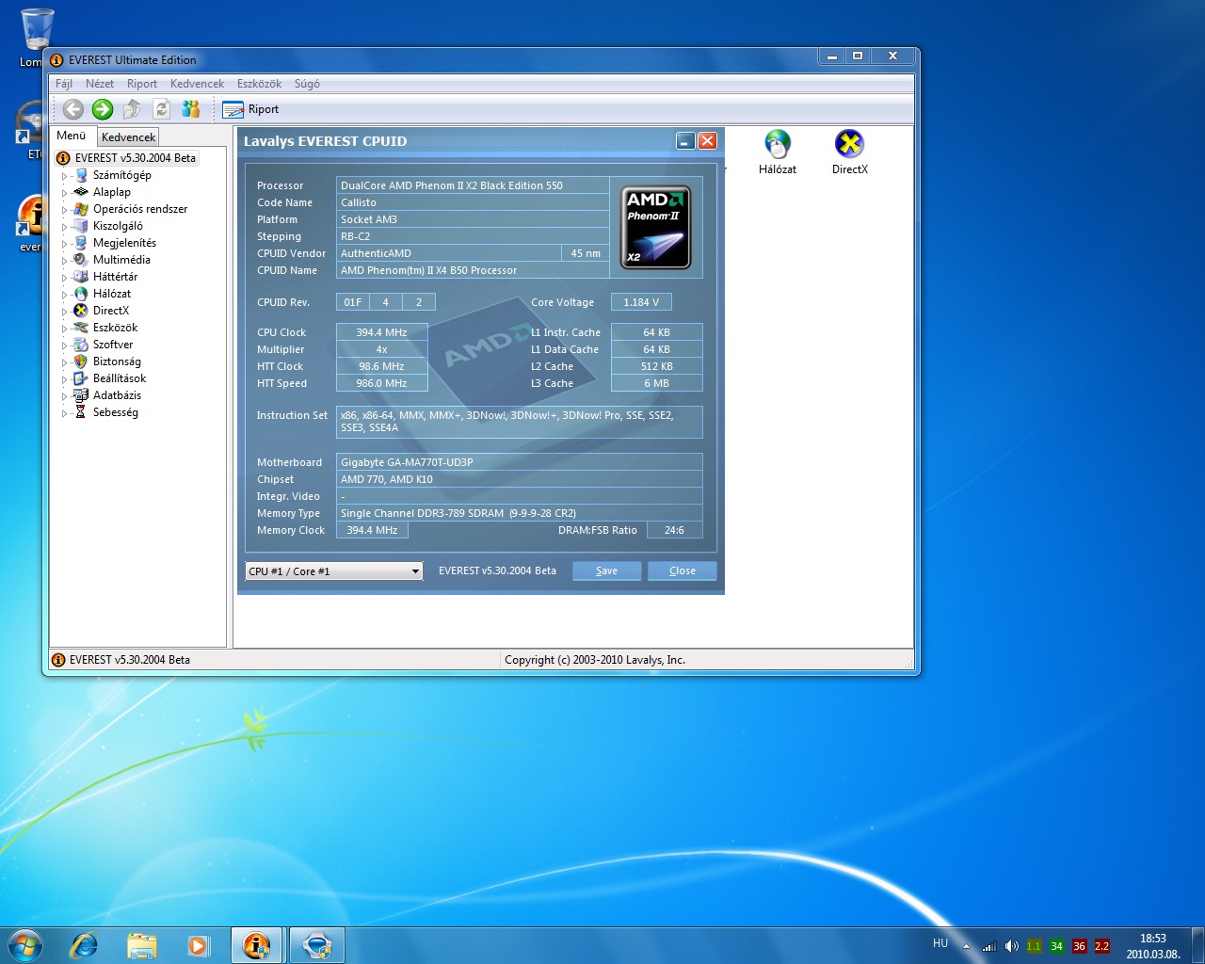The height and width of the screenshot is (964, 1205).
Task: Click the CPU Clock value 394.4 MHz
Action: 382,332
